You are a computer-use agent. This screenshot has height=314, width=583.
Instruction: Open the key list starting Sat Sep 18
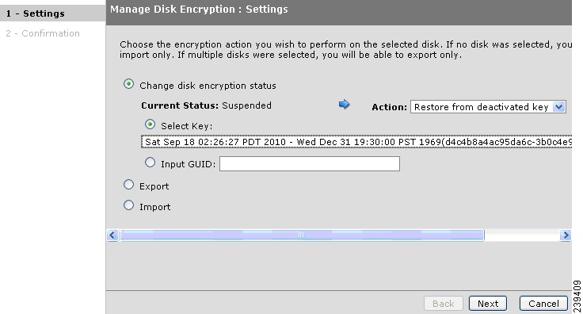click(356, 142)
